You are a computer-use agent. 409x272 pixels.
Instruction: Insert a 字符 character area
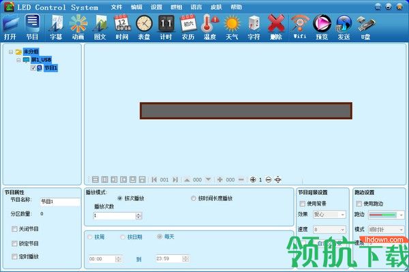(254, 28)
